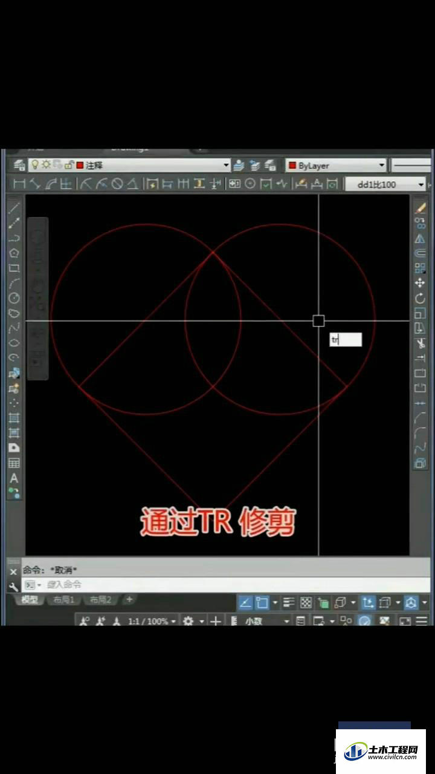This screenshot has height=774, width=435.
Task: Select the Ellipse draw tool
Action: pos(14,343)
